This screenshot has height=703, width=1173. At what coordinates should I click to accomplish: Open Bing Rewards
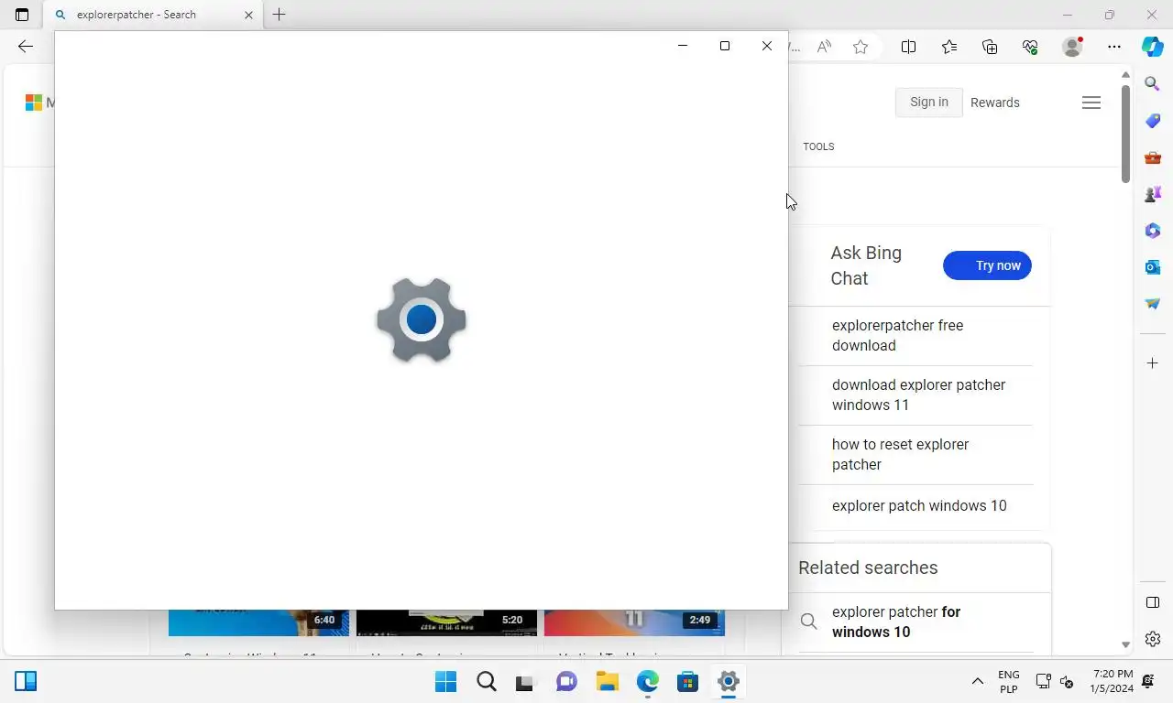[x=995, y=103]
